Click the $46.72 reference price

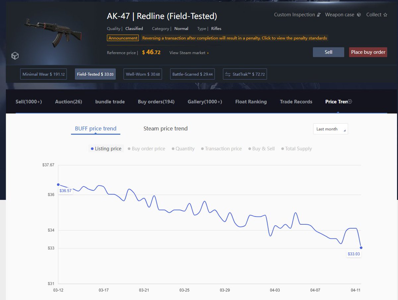(x=151, y=52)
